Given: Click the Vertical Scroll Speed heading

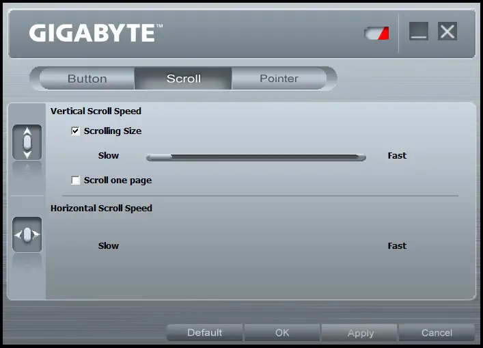Looking at the screenshot, I should click(96, 111).
